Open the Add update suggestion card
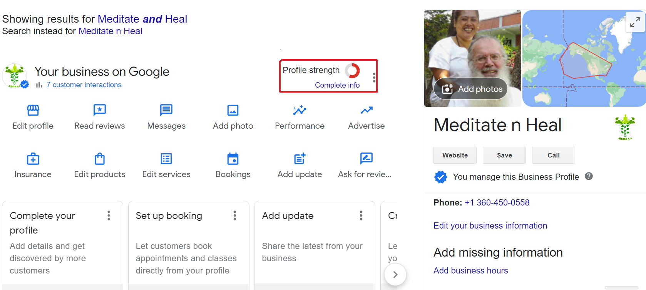Image resolution: width=646 pixels, height=290 pixels. [x=315, y=245]
